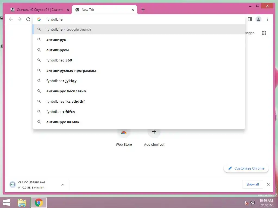Select the 'антивирусы' suggestion
278x208 pixels.
point(139,50)
